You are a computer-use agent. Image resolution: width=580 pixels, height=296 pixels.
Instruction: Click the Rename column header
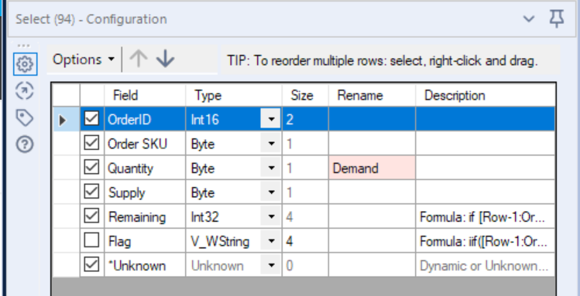tap(372, 95)
